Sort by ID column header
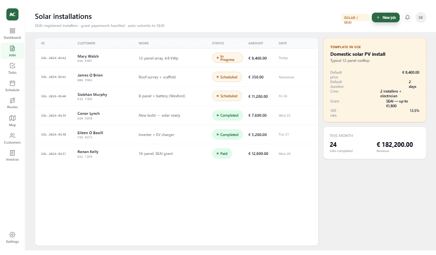This screenshot has height=255, width=436. click(x=43, y=43)
